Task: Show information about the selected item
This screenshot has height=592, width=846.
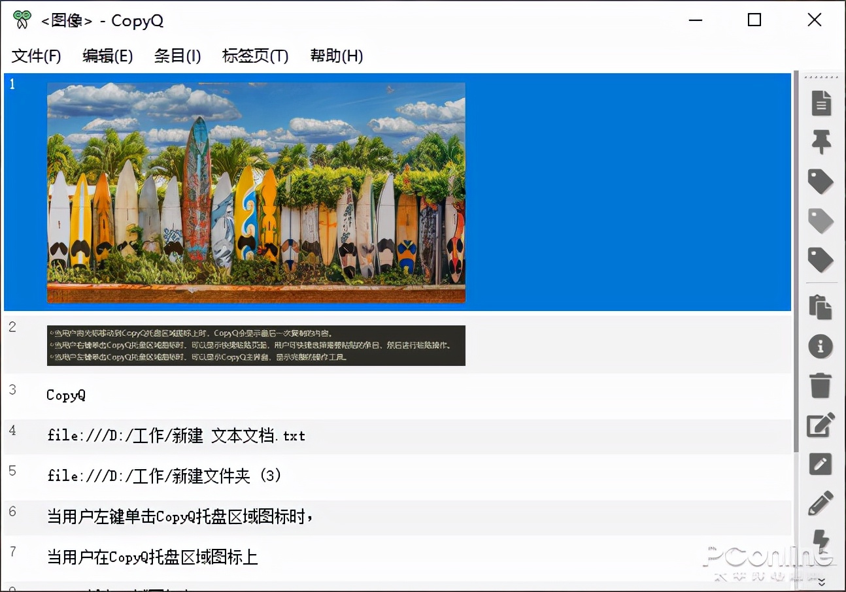Action: (x=821, y=348)
